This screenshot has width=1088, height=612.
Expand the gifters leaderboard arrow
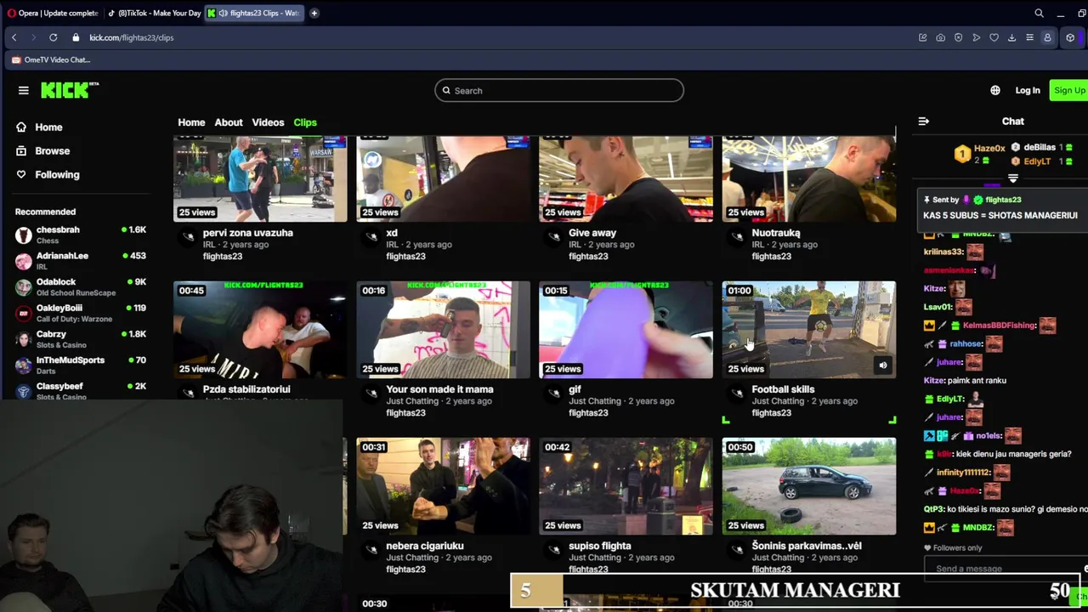click(1013, 178)
